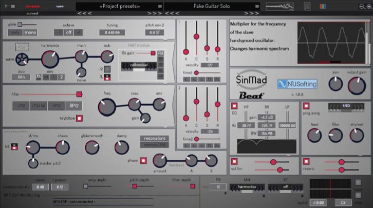Open the cellonoise sample selector
373x208 pixels.
tap(139, 67)
